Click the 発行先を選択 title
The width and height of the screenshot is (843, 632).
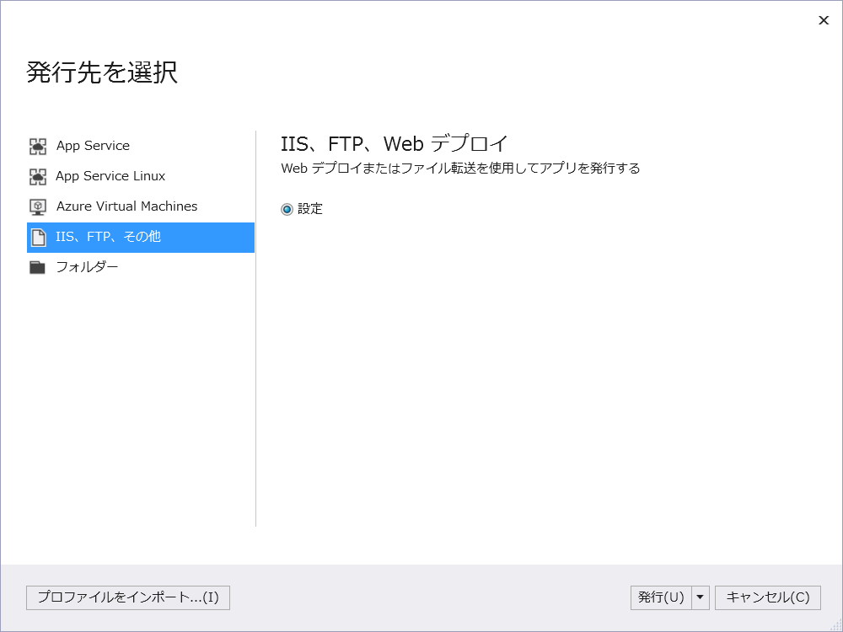[x=102, y=72]
